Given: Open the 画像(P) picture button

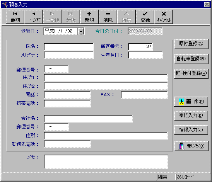Looking at the screenshot, I should pyautogui.click(x=191, y=102).
